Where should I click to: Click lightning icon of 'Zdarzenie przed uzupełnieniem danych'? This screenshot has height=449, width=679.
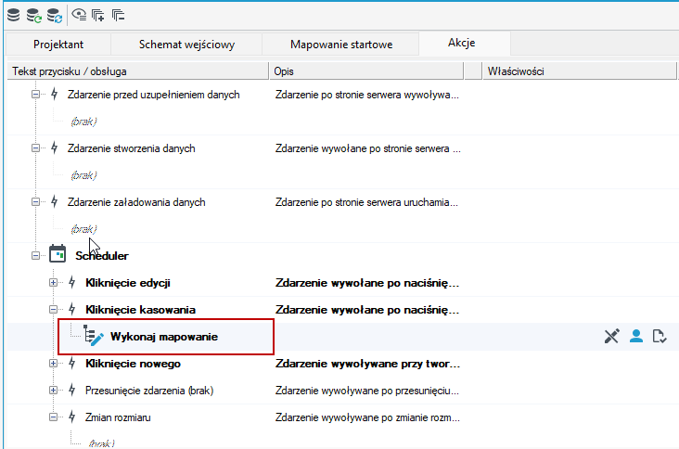[54, 94]
